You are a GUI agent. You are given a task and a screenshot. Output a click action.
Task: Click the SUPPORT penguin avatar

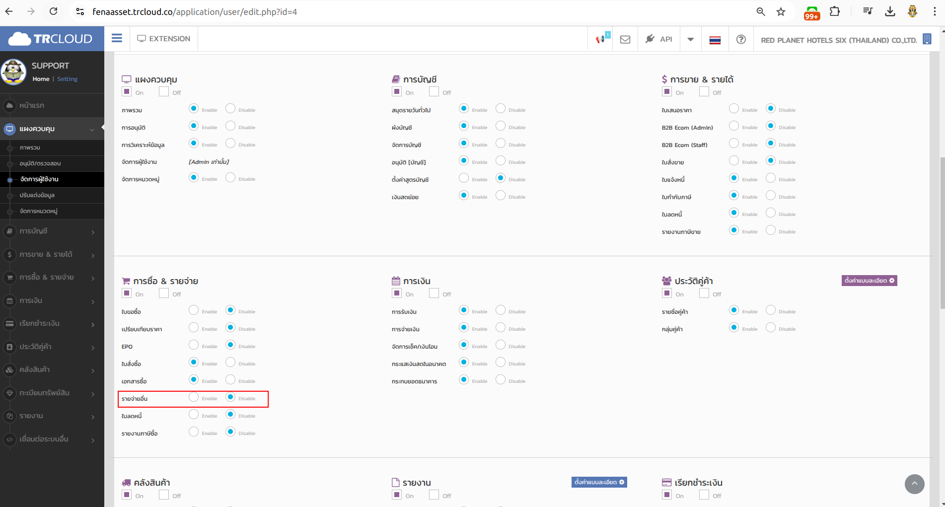click(x=13, y=72)
